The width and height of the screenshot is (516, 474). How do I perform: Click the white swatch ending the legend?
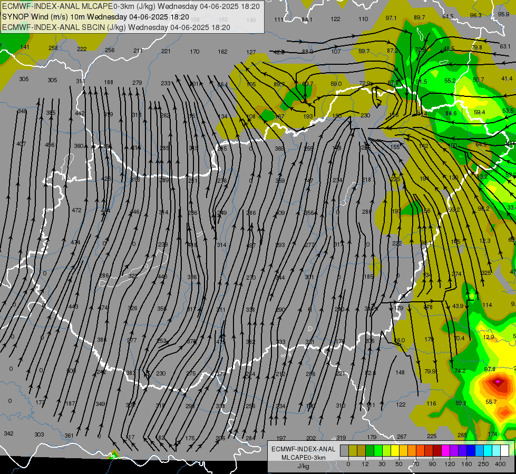tap(504, 450)
